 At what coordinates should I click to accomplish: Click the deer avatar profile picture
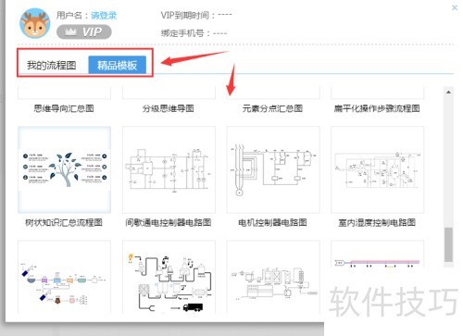[x=34, y=23]
